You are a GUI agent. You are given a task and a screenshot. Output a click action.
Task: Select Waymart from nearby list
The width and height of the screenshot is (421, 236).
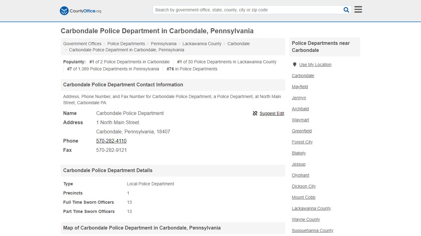point(300,120)
